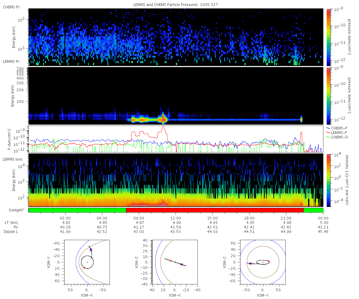Click the red dot in KSM-Y/KSM-Z orbit plot

pos(269,261)
